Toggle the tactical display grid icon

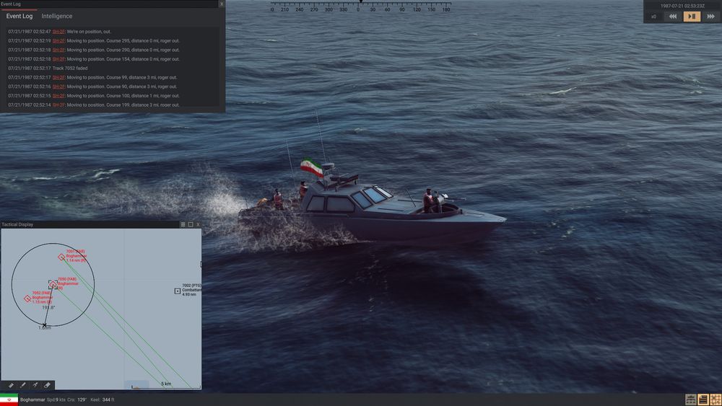pyautogui.click(x=716, y=400)
